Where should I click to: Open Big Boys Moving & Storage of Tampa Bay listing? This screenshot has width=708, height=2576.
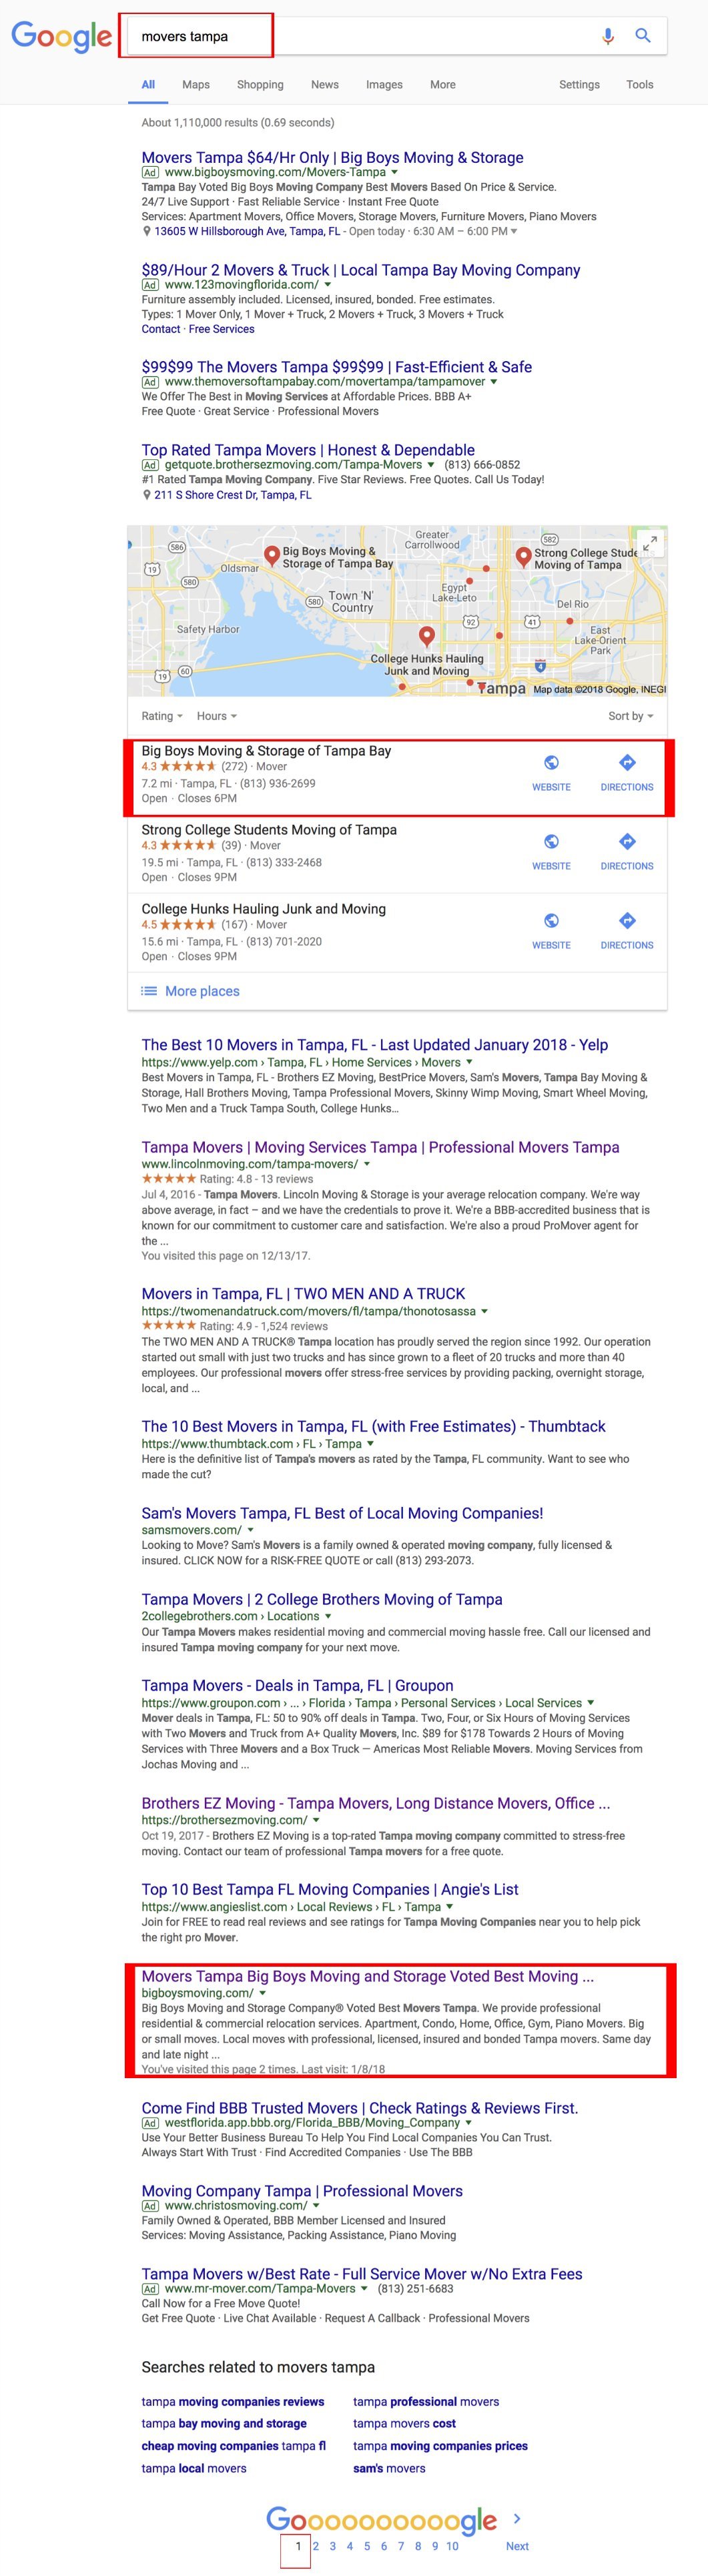pyautogui.click(x=266, y=751)
